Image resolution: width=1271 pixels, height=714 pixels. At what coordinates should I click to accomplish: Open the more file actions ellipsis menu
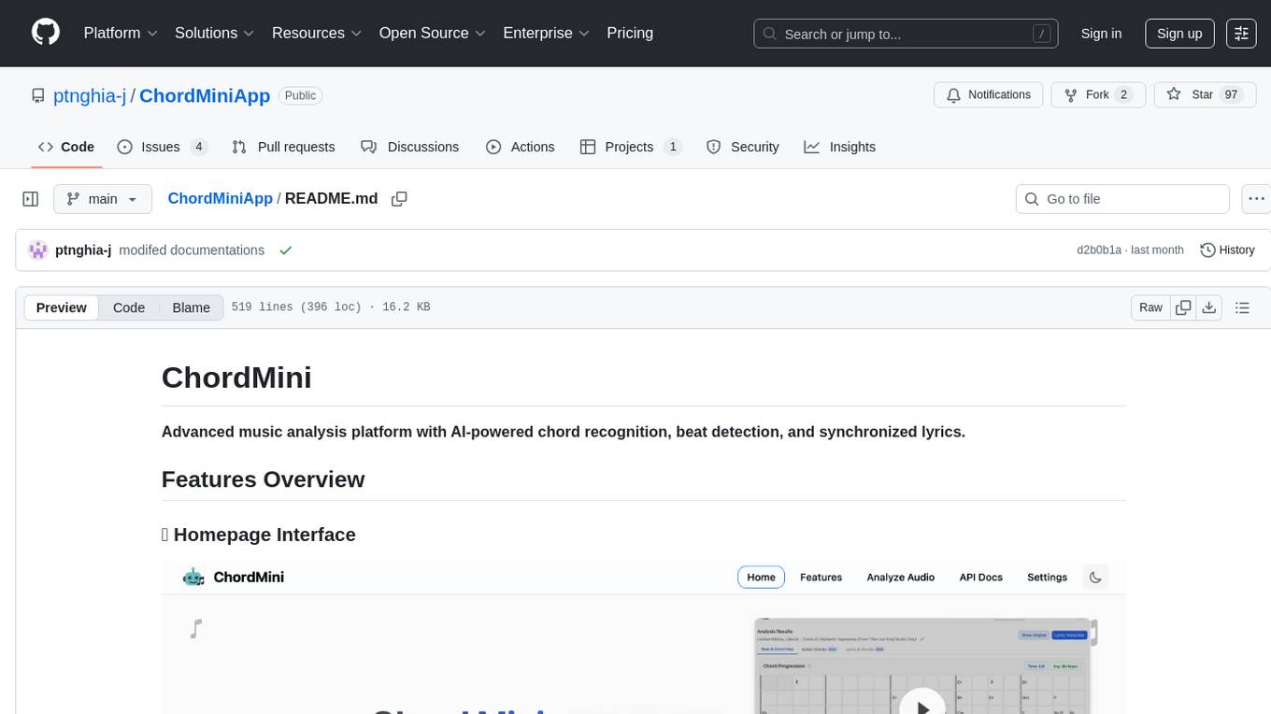(x=1256, y=199)
